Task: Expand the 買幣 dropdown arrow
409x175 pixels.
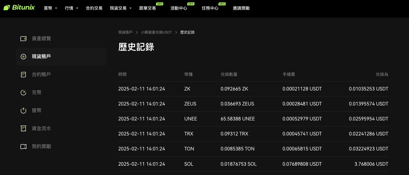Action: click(x=56, y=8)
